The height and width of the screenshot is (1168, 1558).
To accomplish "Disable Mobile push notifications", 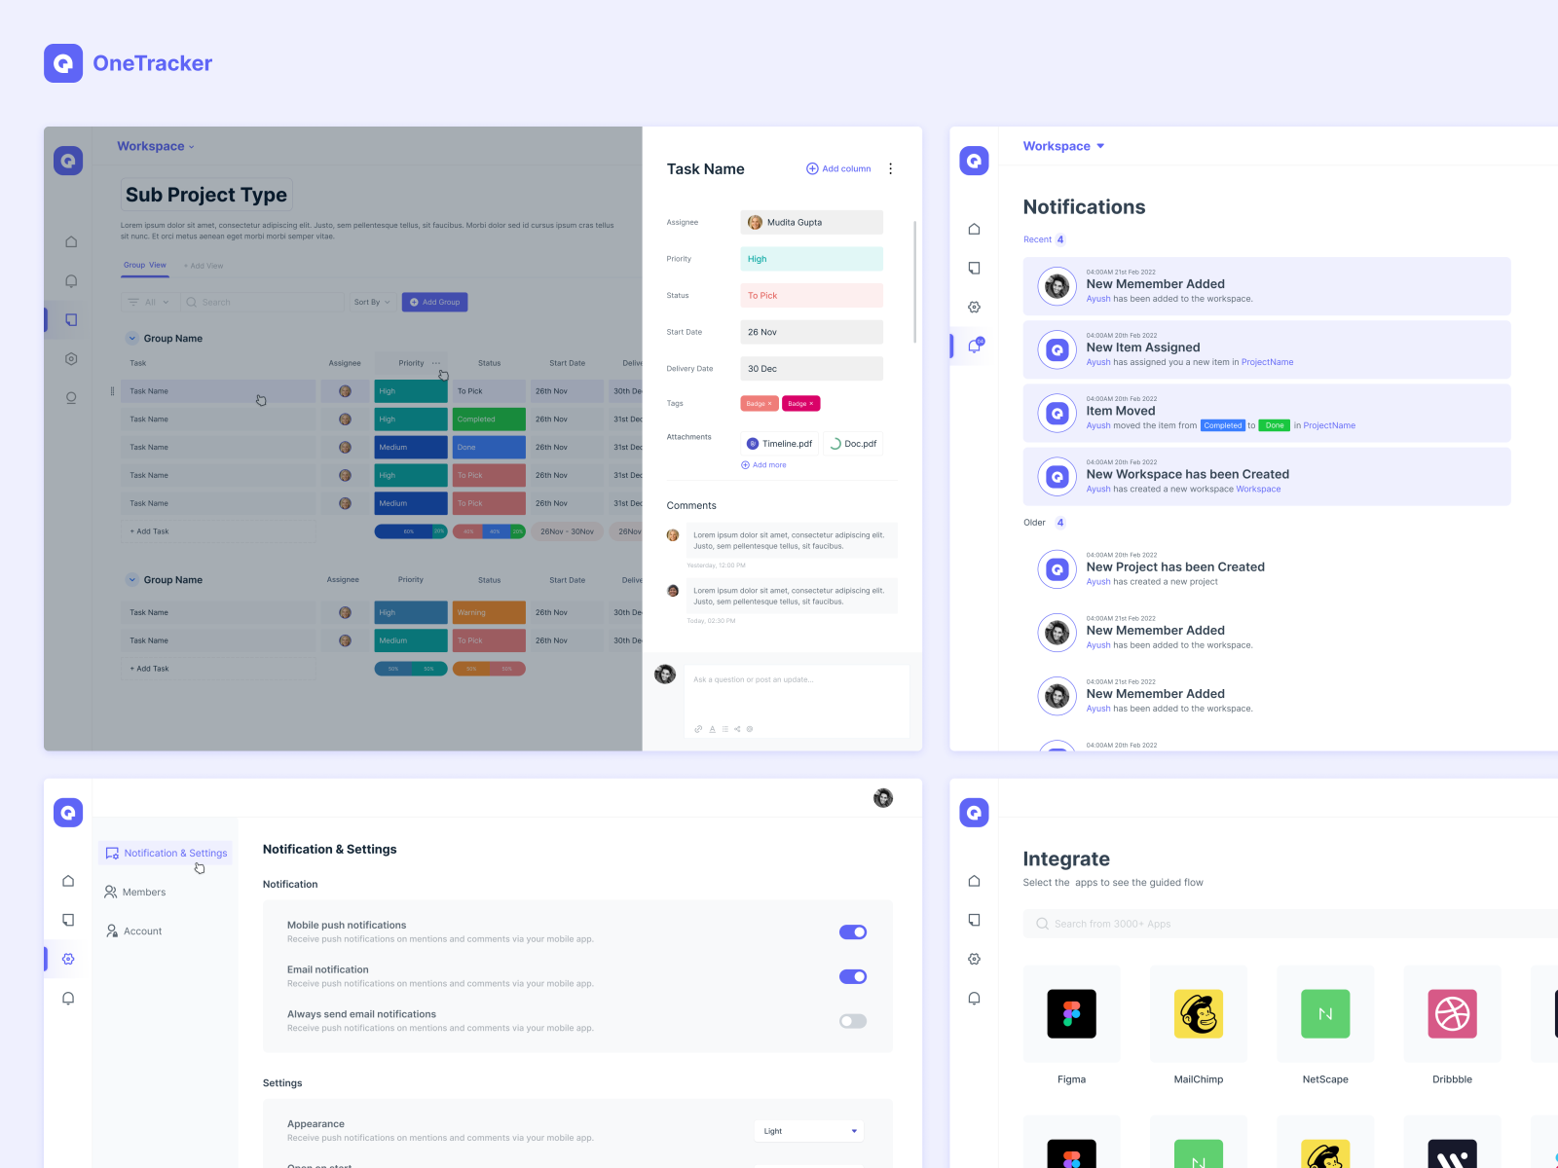I will tap(852, 931).
